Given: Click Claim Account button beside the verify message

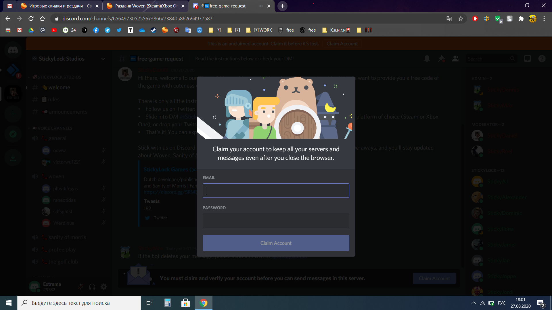Looking at the screenshot, I should click(x=434, y=278).
